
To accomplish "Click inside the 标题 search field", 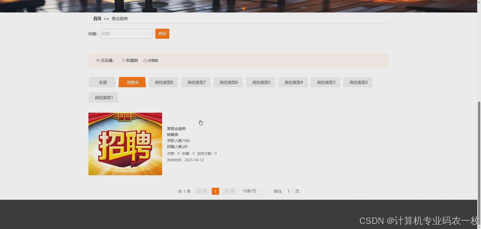I will pos(126,33).
